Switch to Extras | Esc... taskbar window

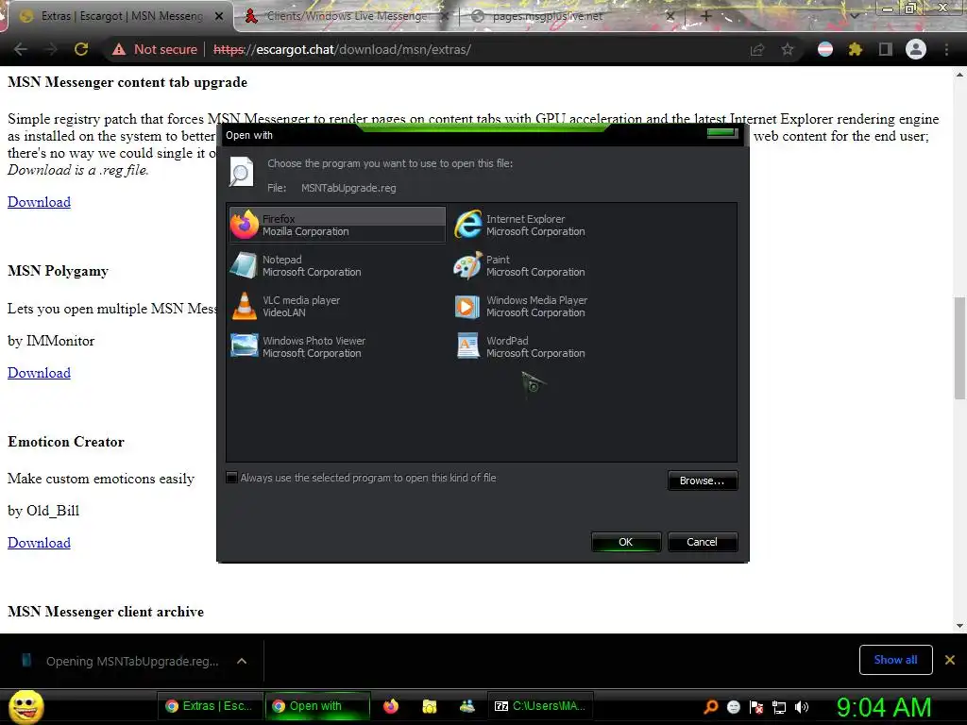coord(209,706)
